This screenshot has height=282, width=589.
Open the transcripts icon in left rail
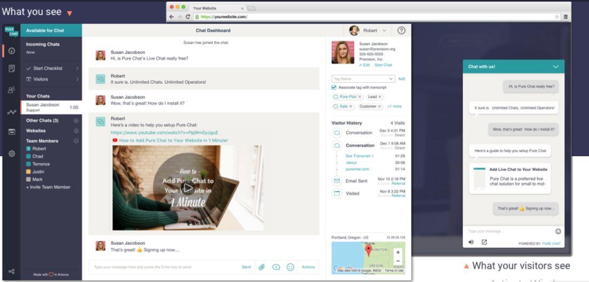click(x=12, y=68)
